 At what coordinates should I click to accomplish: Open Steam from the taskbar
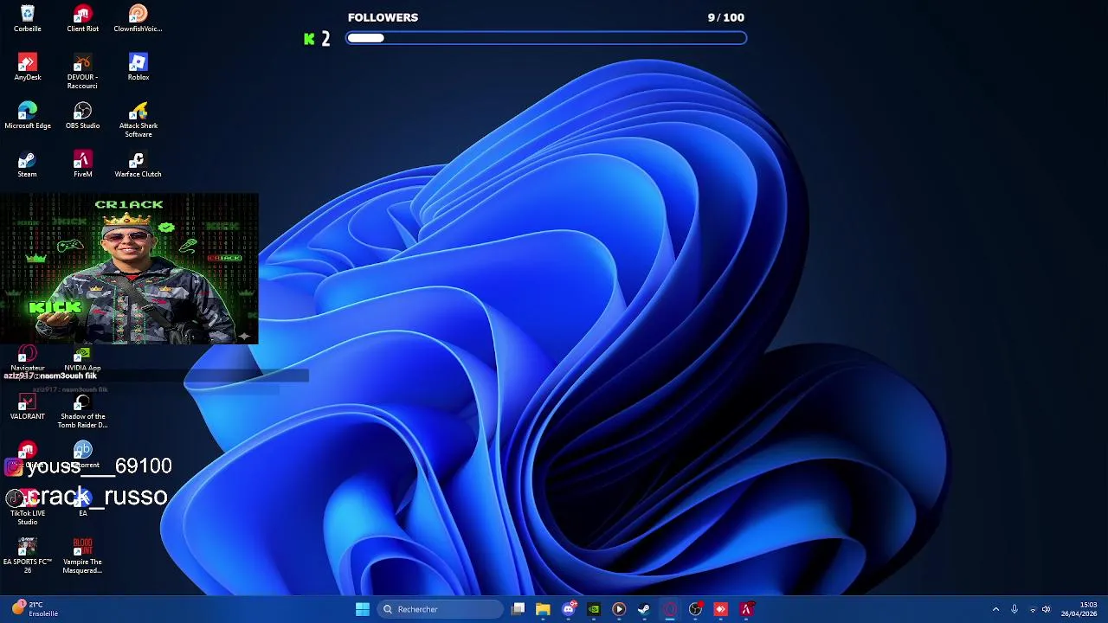644,609
